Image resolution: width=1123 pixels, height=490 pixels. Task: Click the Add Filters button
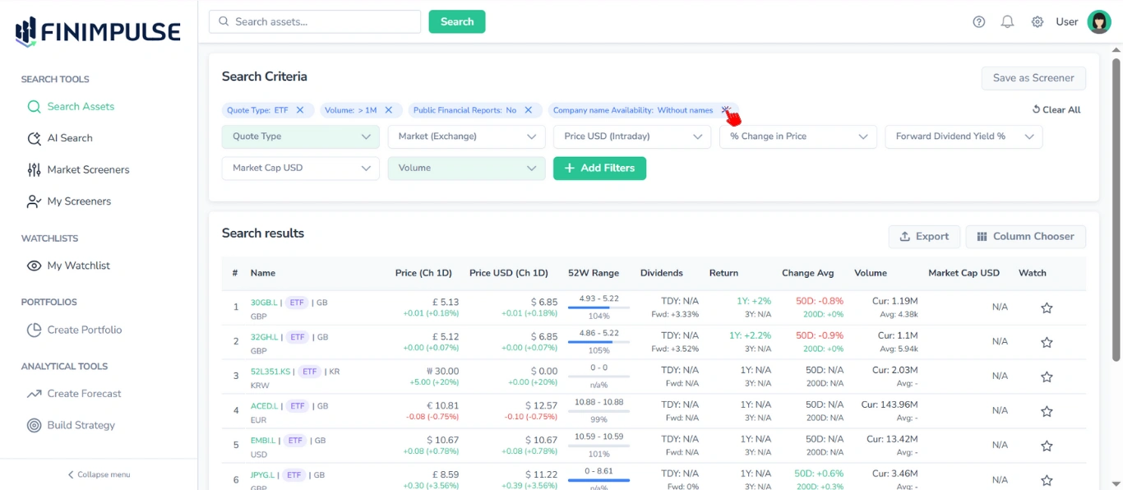[599, 168]
